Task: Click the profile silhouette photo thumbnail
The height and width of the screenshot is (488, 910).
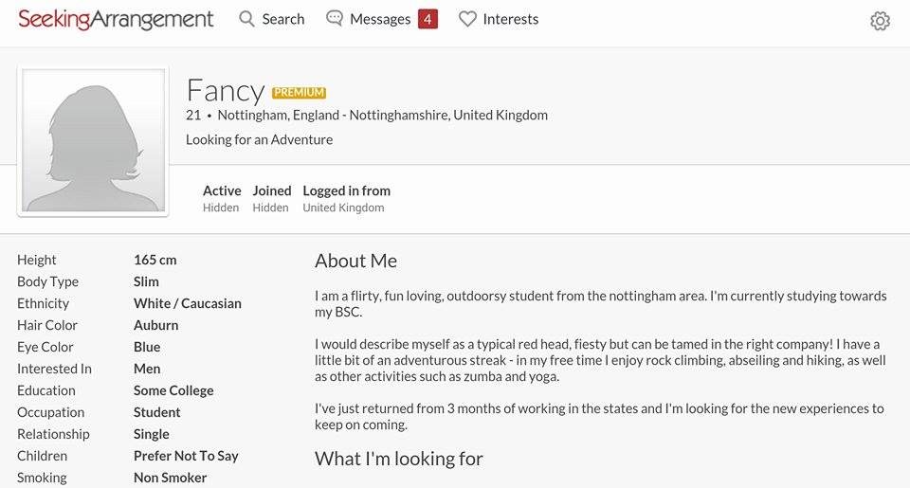Action: [93, 141]
